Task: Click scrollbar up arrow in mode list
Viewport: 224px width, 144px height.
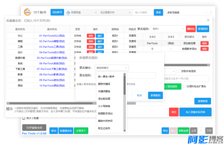Action: coord(124,74)
